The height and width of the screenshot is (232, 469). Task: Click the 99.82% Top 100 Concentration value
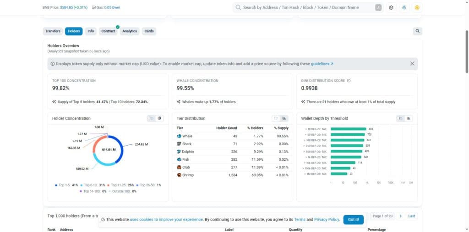pos(61,88)
